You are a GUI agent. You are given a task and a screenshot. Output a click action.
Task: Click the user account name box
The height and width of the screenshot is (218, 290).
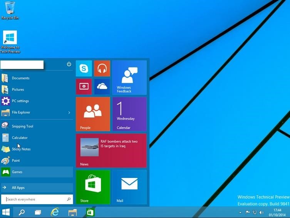22,65
